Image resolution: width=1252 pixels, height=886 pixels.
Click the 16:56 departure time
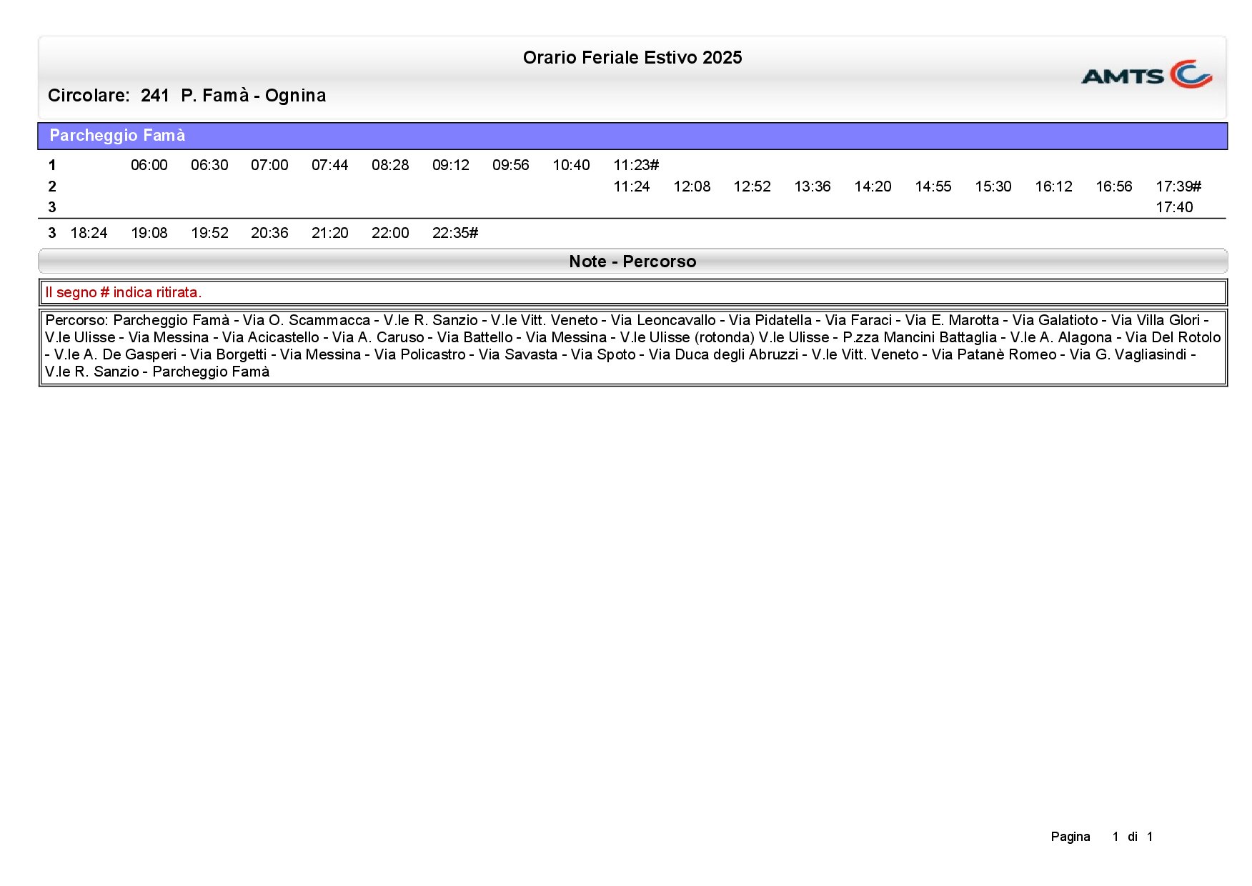[x=1114, y=186]
